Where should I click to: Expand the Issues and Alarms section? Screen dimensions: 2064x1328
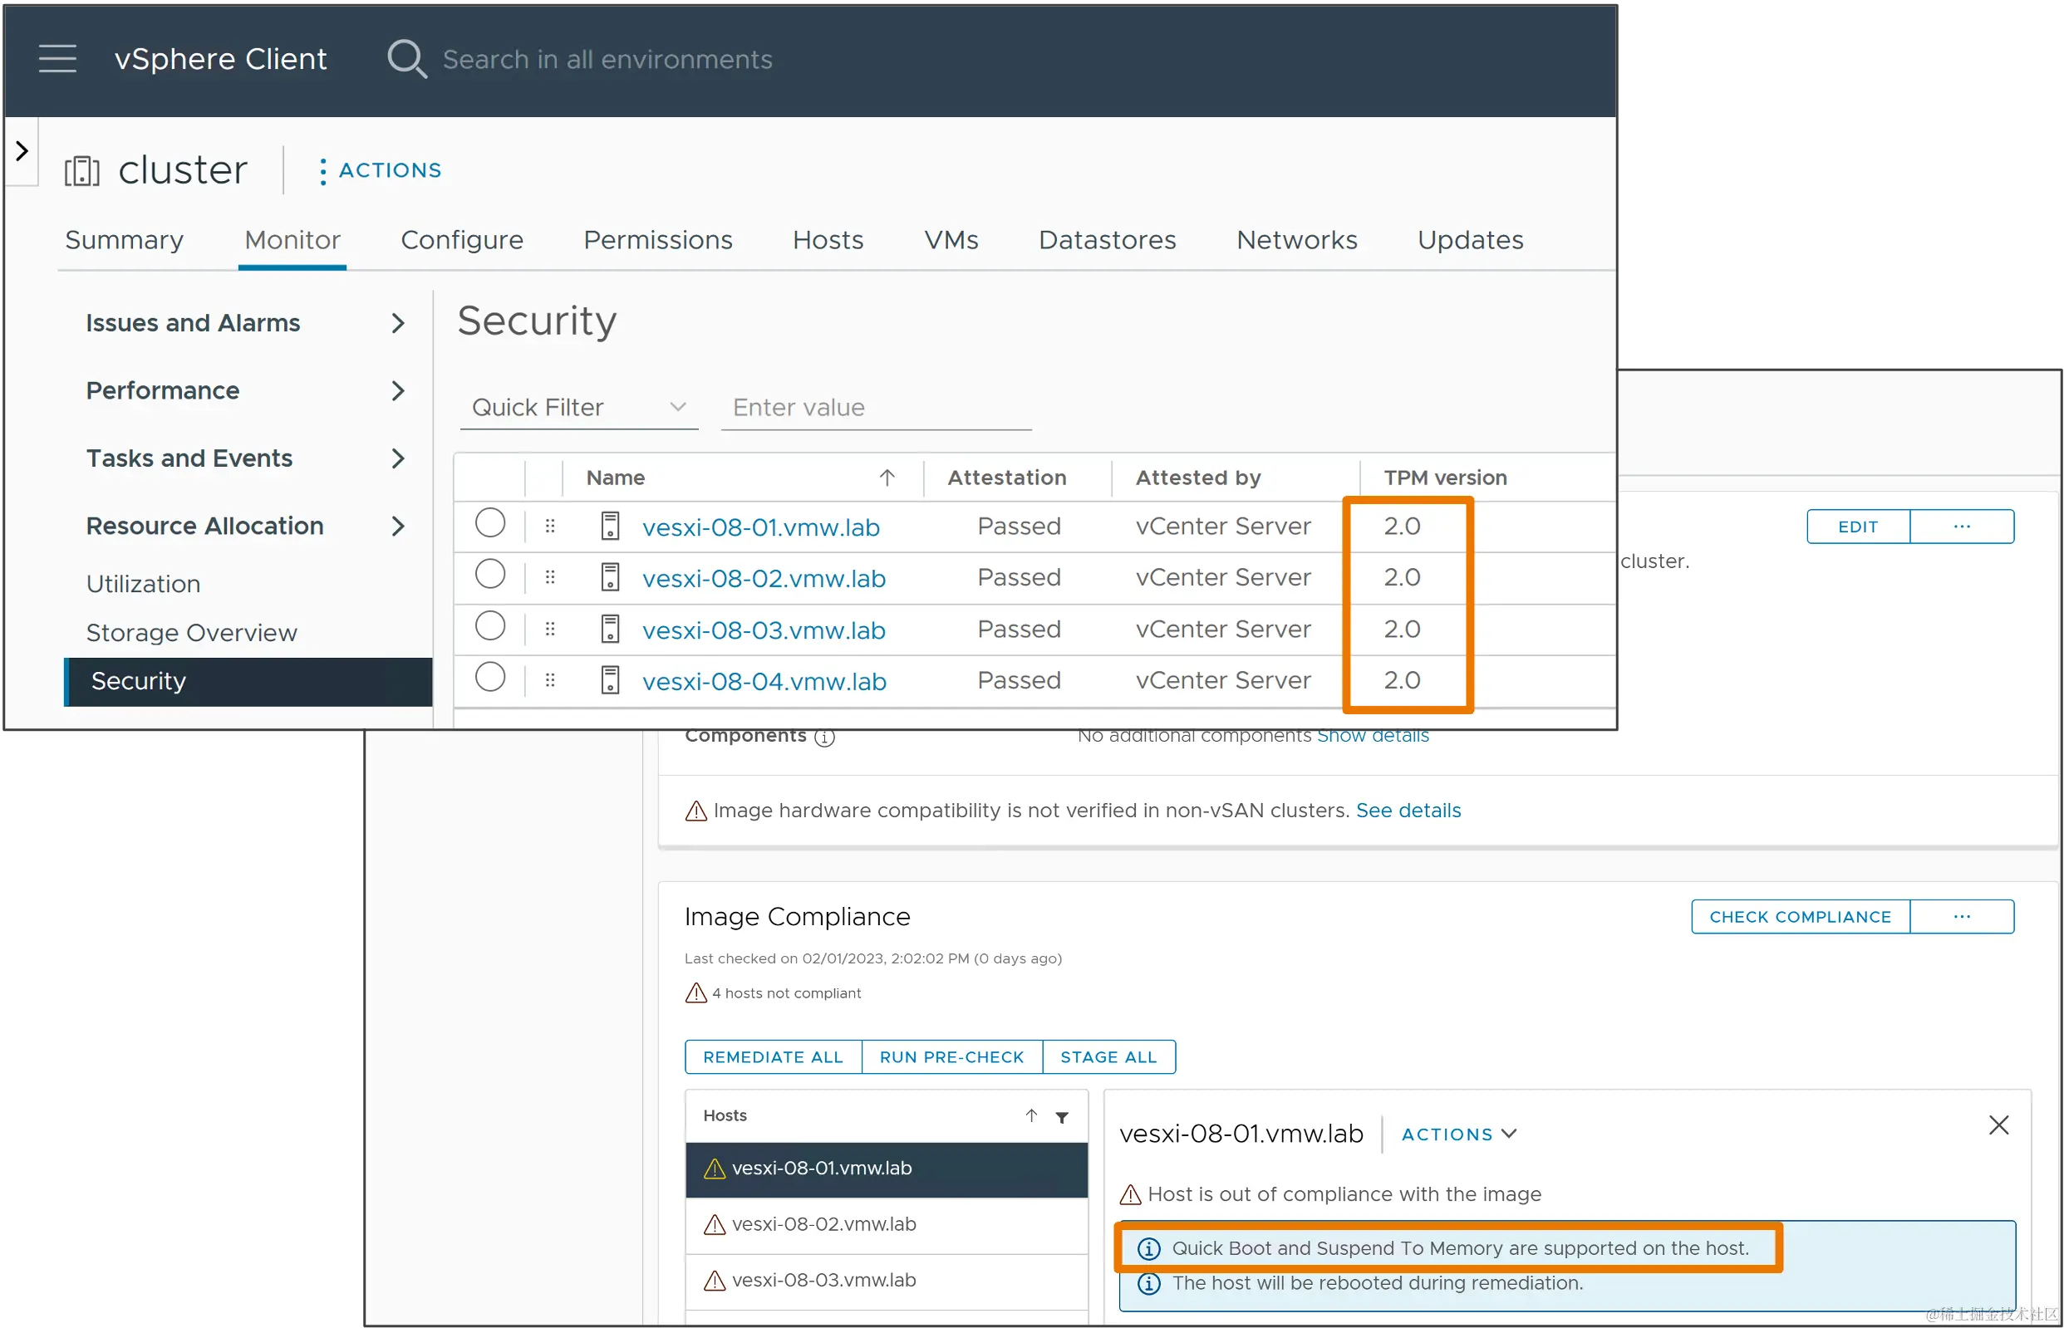pyautogui.click(x=398, y=323)
